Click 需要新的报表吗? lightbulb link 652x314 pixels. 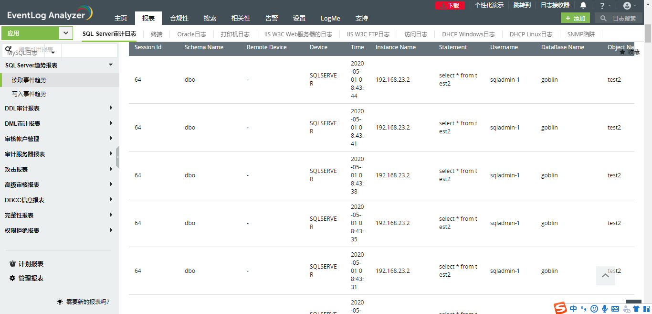[83, 302]
